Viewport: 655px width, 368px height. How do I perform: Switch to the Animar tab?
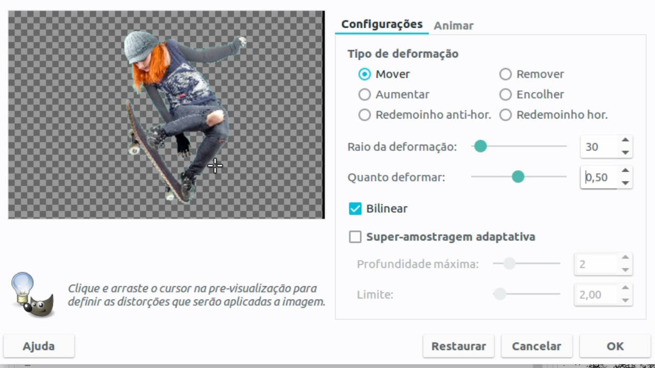tap(453, 26)
